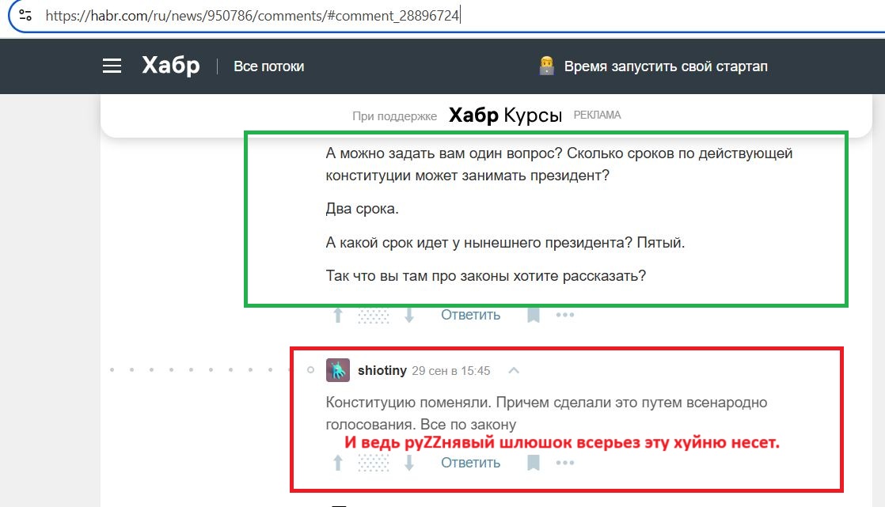885x507 pixels.
Task: Open the hamburger navigation menu
Action: [x=112, y=66]
